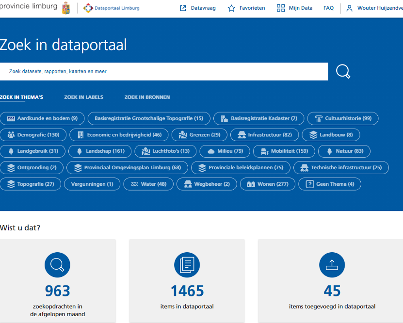Expand the Landbouw theme chip

click(x=331, y=135)
